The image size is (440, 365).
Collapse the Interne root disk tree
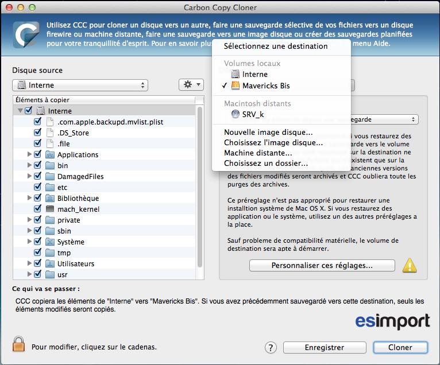click(20, 111)
